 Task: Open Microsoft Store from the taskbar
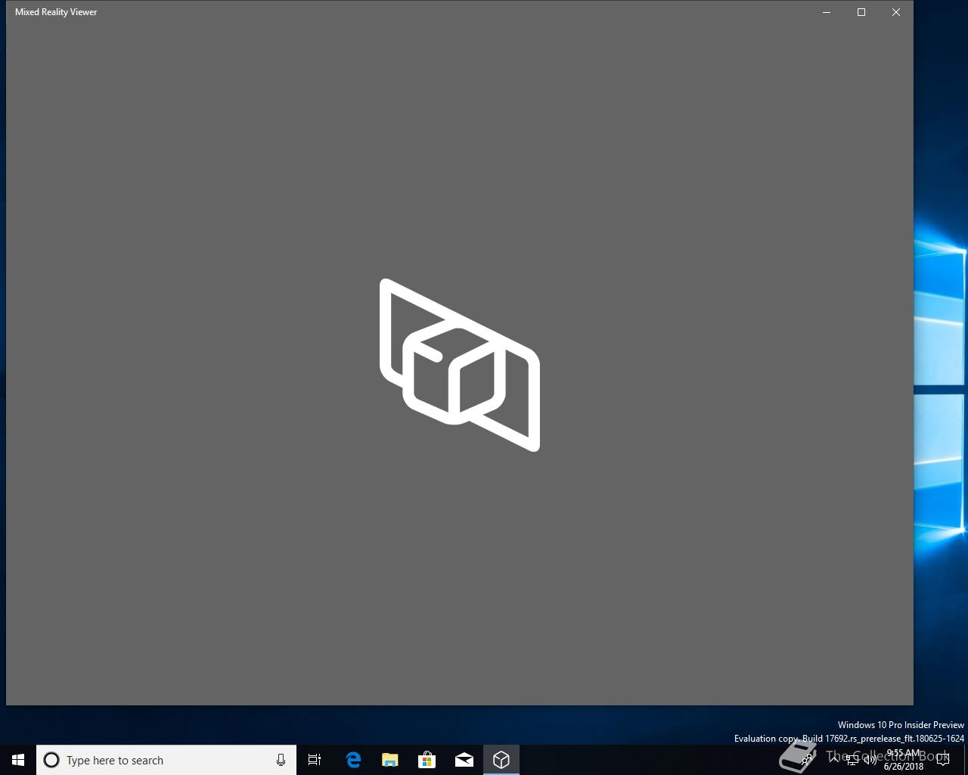[x=427, y=760]
